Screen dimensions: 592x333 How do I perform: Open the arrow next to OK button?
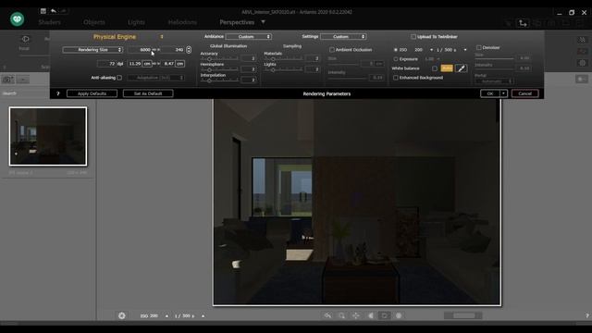(503, 93)
